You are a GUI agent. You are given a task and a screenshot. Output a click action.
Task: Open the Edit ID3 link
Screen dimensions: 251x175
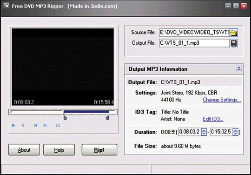coord(213,119)
